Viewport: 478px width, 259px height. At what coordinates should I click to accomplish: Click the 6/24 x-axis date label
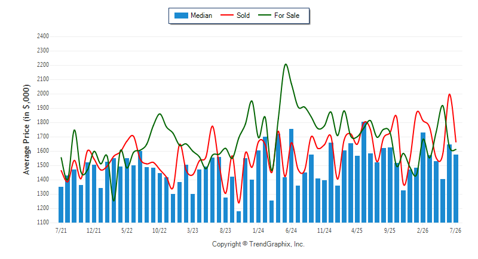click(291, 230)
